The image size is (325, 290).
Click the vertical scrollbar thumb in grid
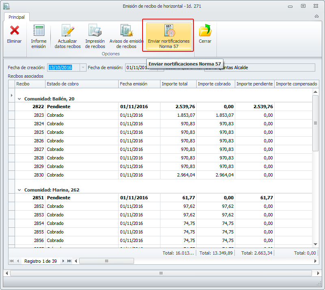point(315,123)
